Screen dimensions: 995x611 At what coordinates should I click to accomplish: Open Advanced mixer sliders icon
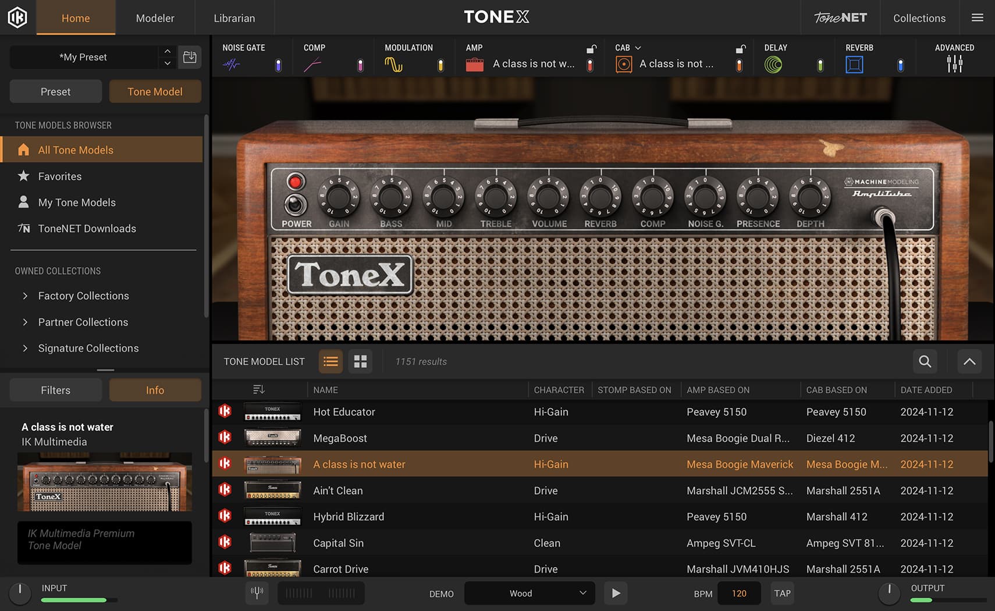[x=954, y=64]
